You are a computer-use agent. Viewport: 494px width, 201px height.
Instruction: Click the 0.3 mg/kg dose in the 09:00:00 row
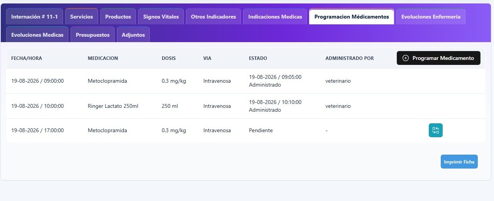[x=174, y=81]
